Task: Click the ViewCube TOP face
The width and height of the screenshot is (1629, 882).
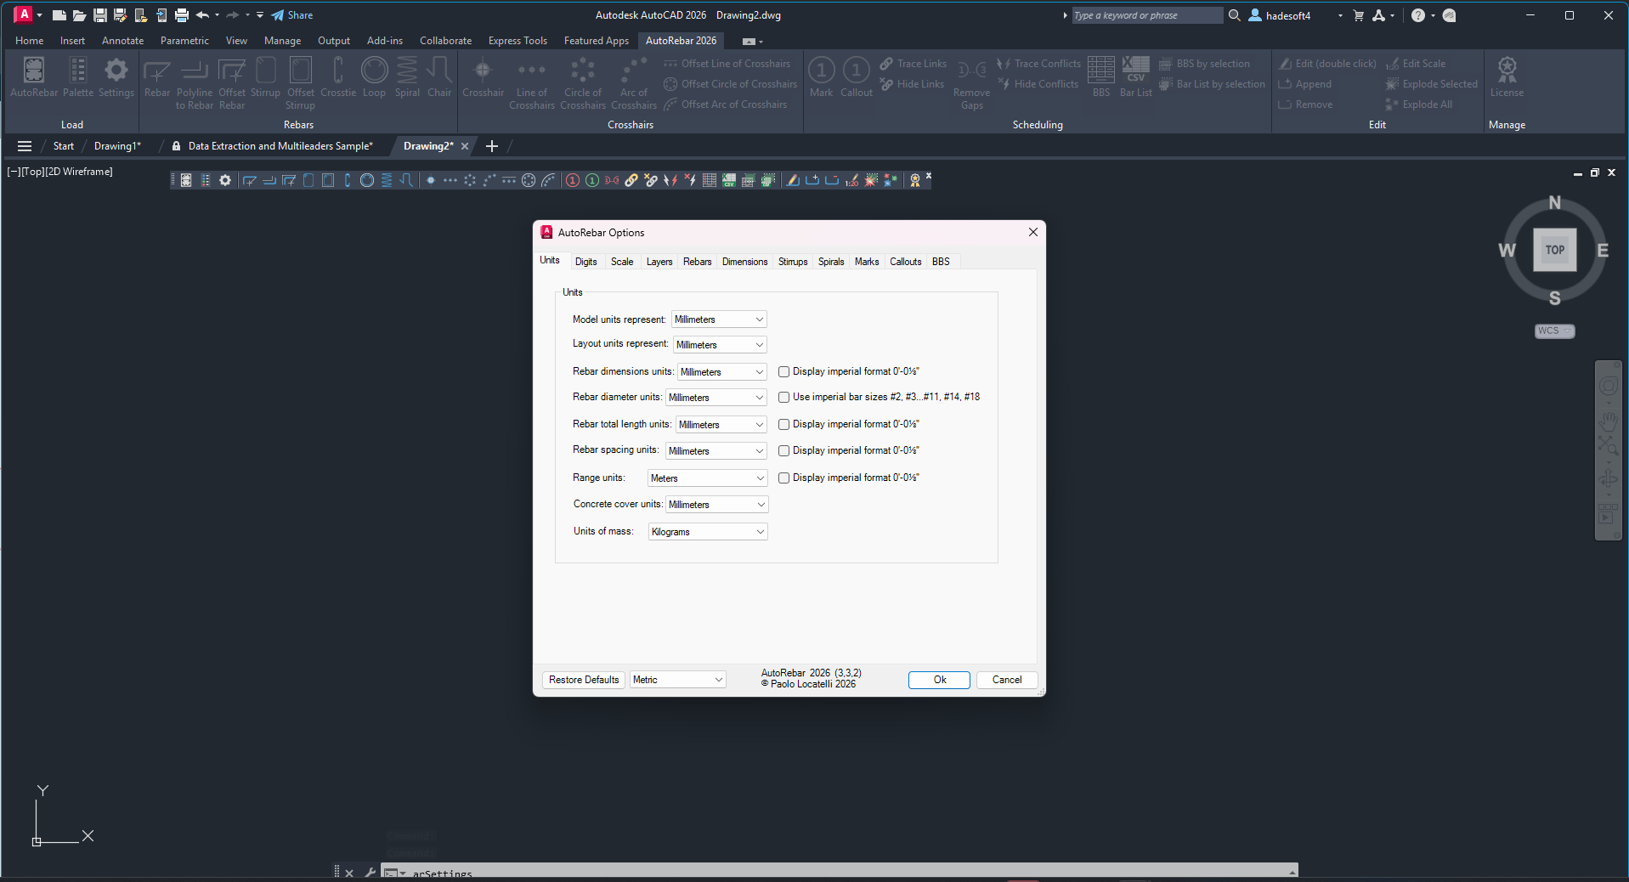Action: click(x=1554, y=250)
